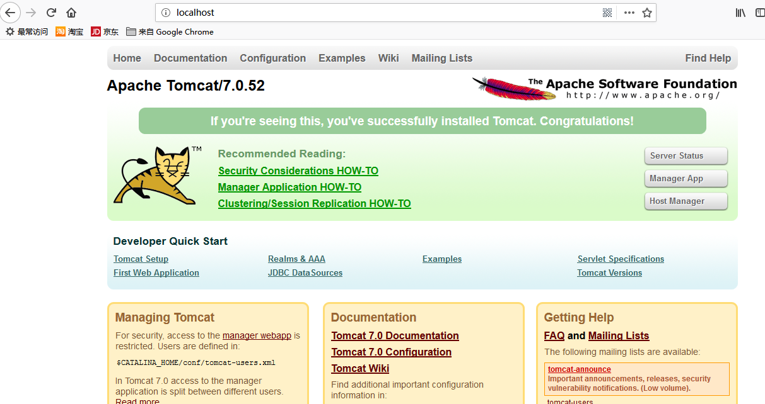Open the 京东 bookmark
This screenshot has height=404, width=765.
105,31
